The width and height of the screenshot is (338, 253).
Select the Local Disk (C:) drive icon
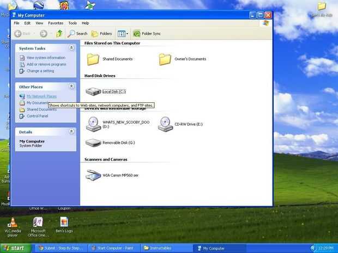click(x=93, y=91)
